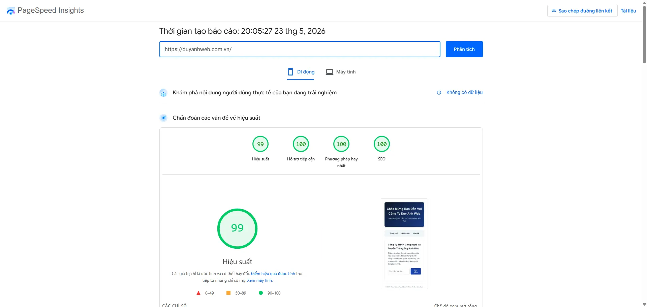Switch to the Máy tính tab
Screen dimensions: 647x307
pyautogui.click(x=341, y=72)
